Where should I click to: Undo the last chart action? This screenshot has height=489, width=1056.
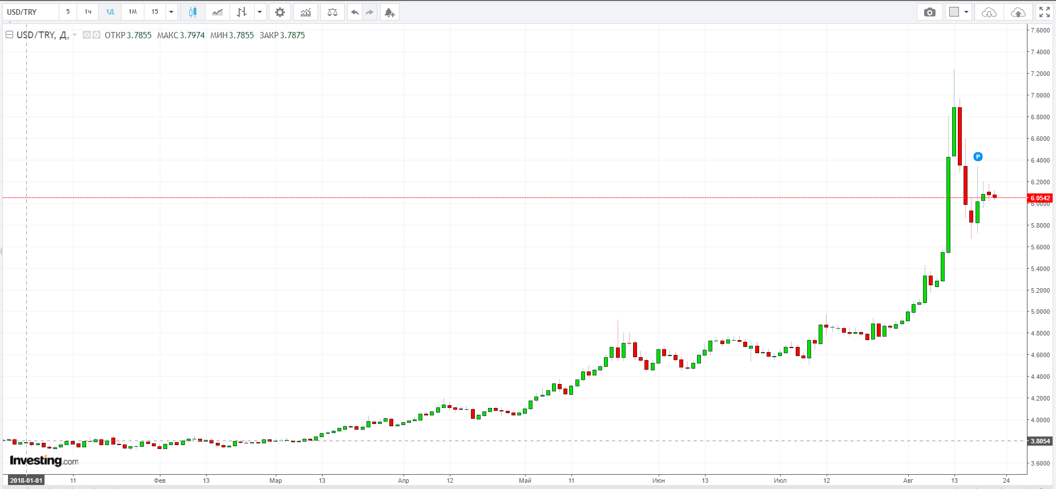[x=354, y=12]
